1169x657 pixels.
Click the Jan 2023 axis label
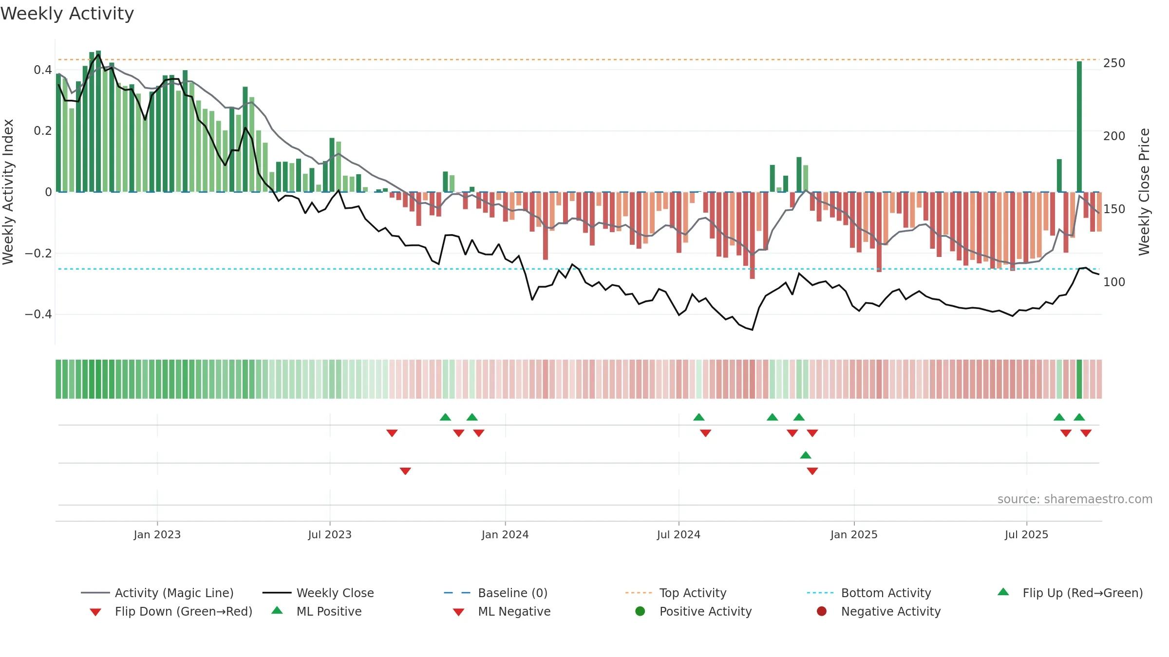(157, 535)
